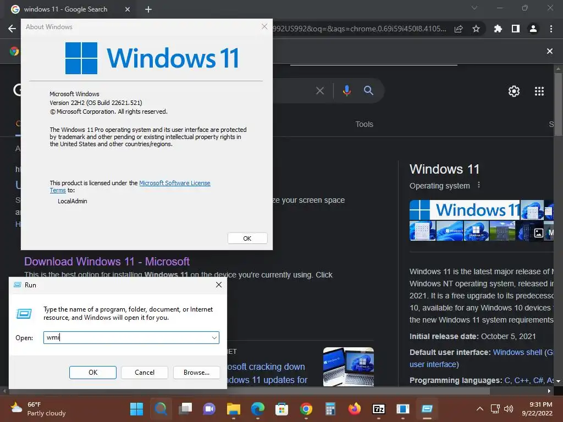Open the search Tools option

tap(364, 124)
